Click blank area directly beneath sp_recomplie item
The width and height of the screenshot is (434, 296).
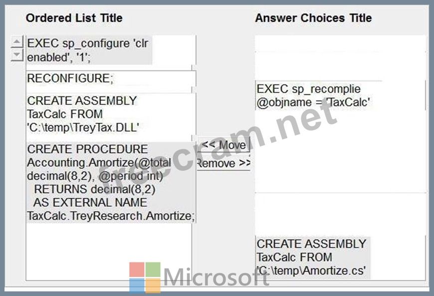[340, 151]
